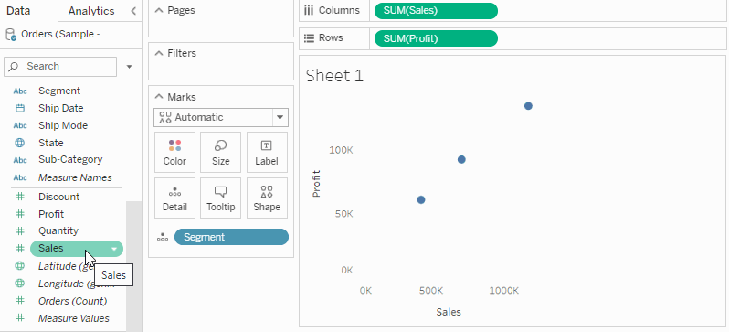Viewport: 729px width, 332px height.
Task: Collapse the Marks card
Action: (160, 97)
